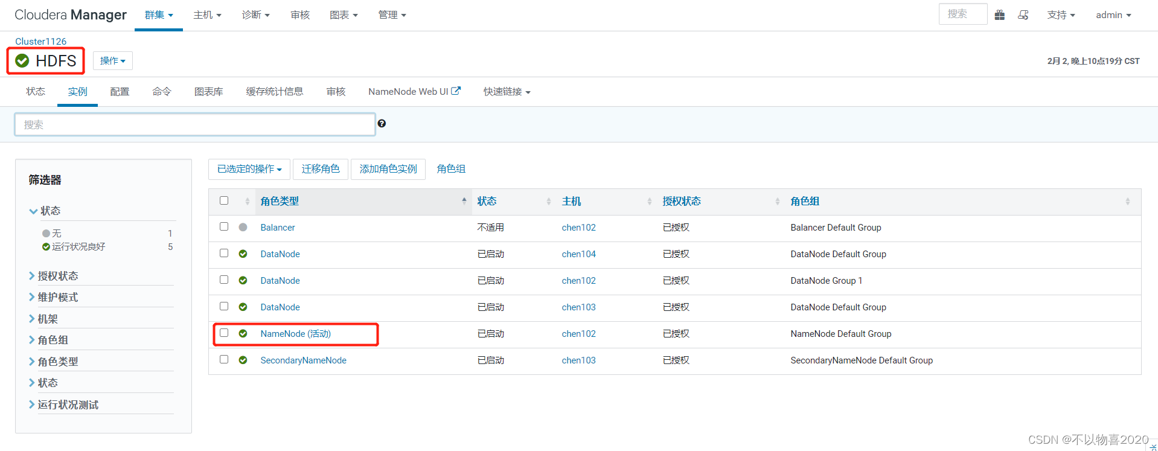Image resolution: width=1158 pixels, height=451 pixels.
Task: Click the external link icon of NameNode Web UI
Action: (456, 91)
